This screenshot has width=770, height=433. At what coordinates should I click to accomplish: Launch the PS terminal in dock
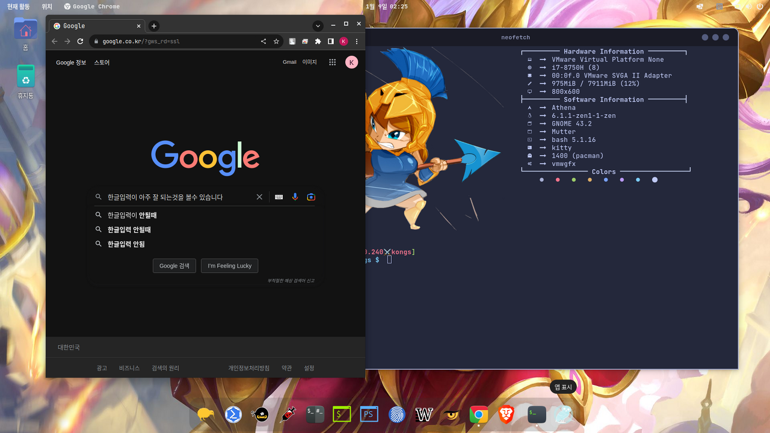click(x=369, y=414)
